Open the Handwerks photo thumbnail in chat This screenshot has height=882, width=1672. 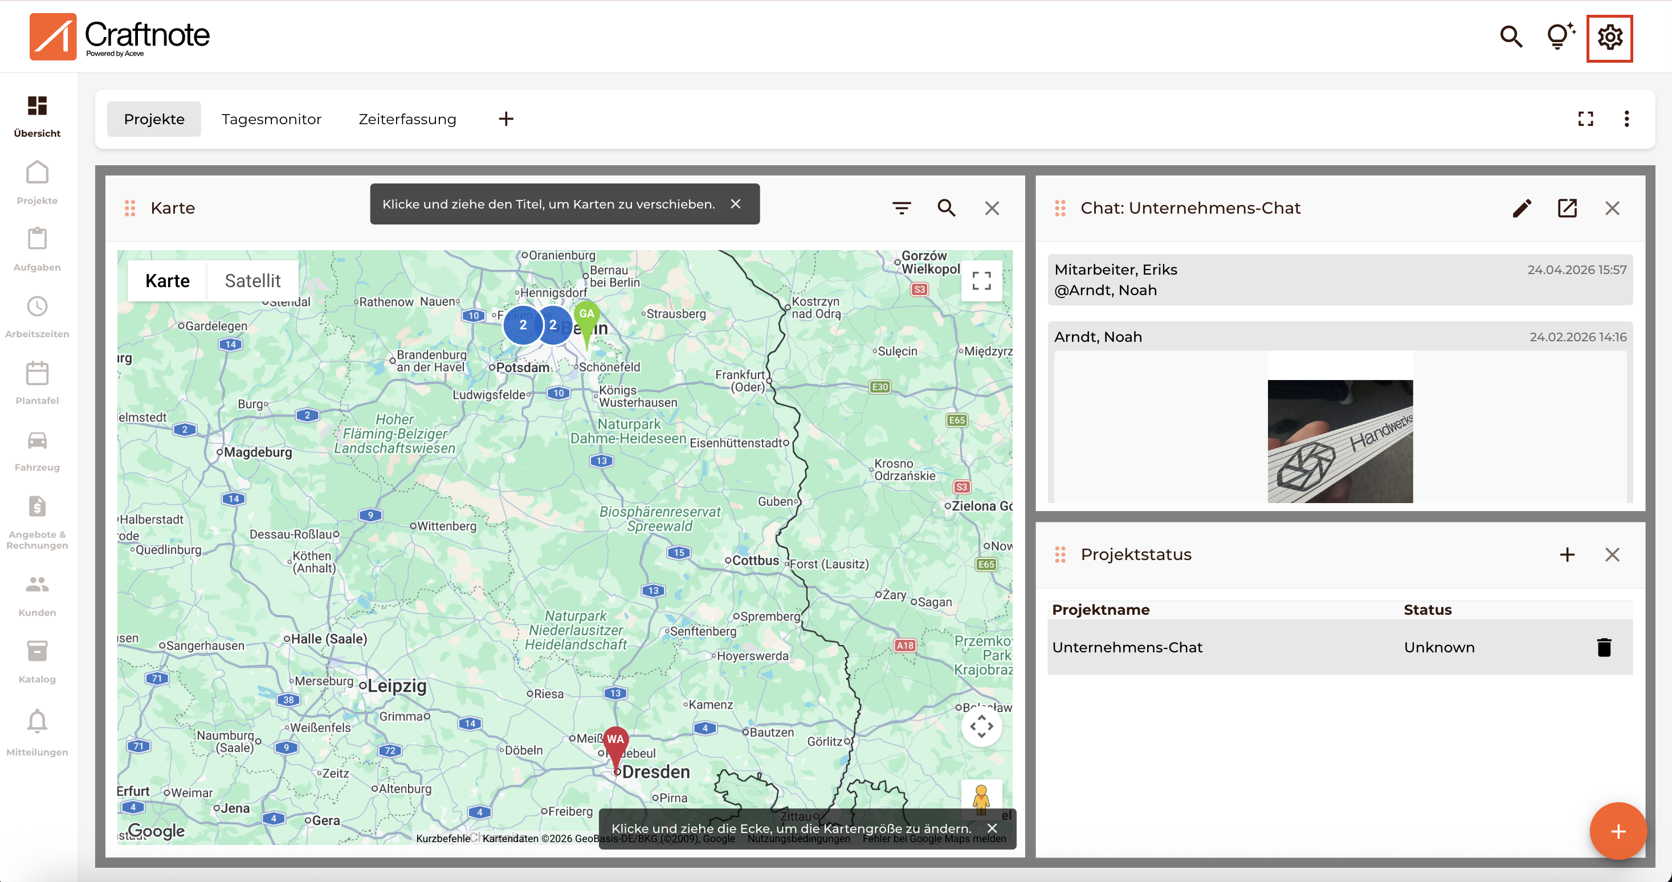click(1340, 440)
